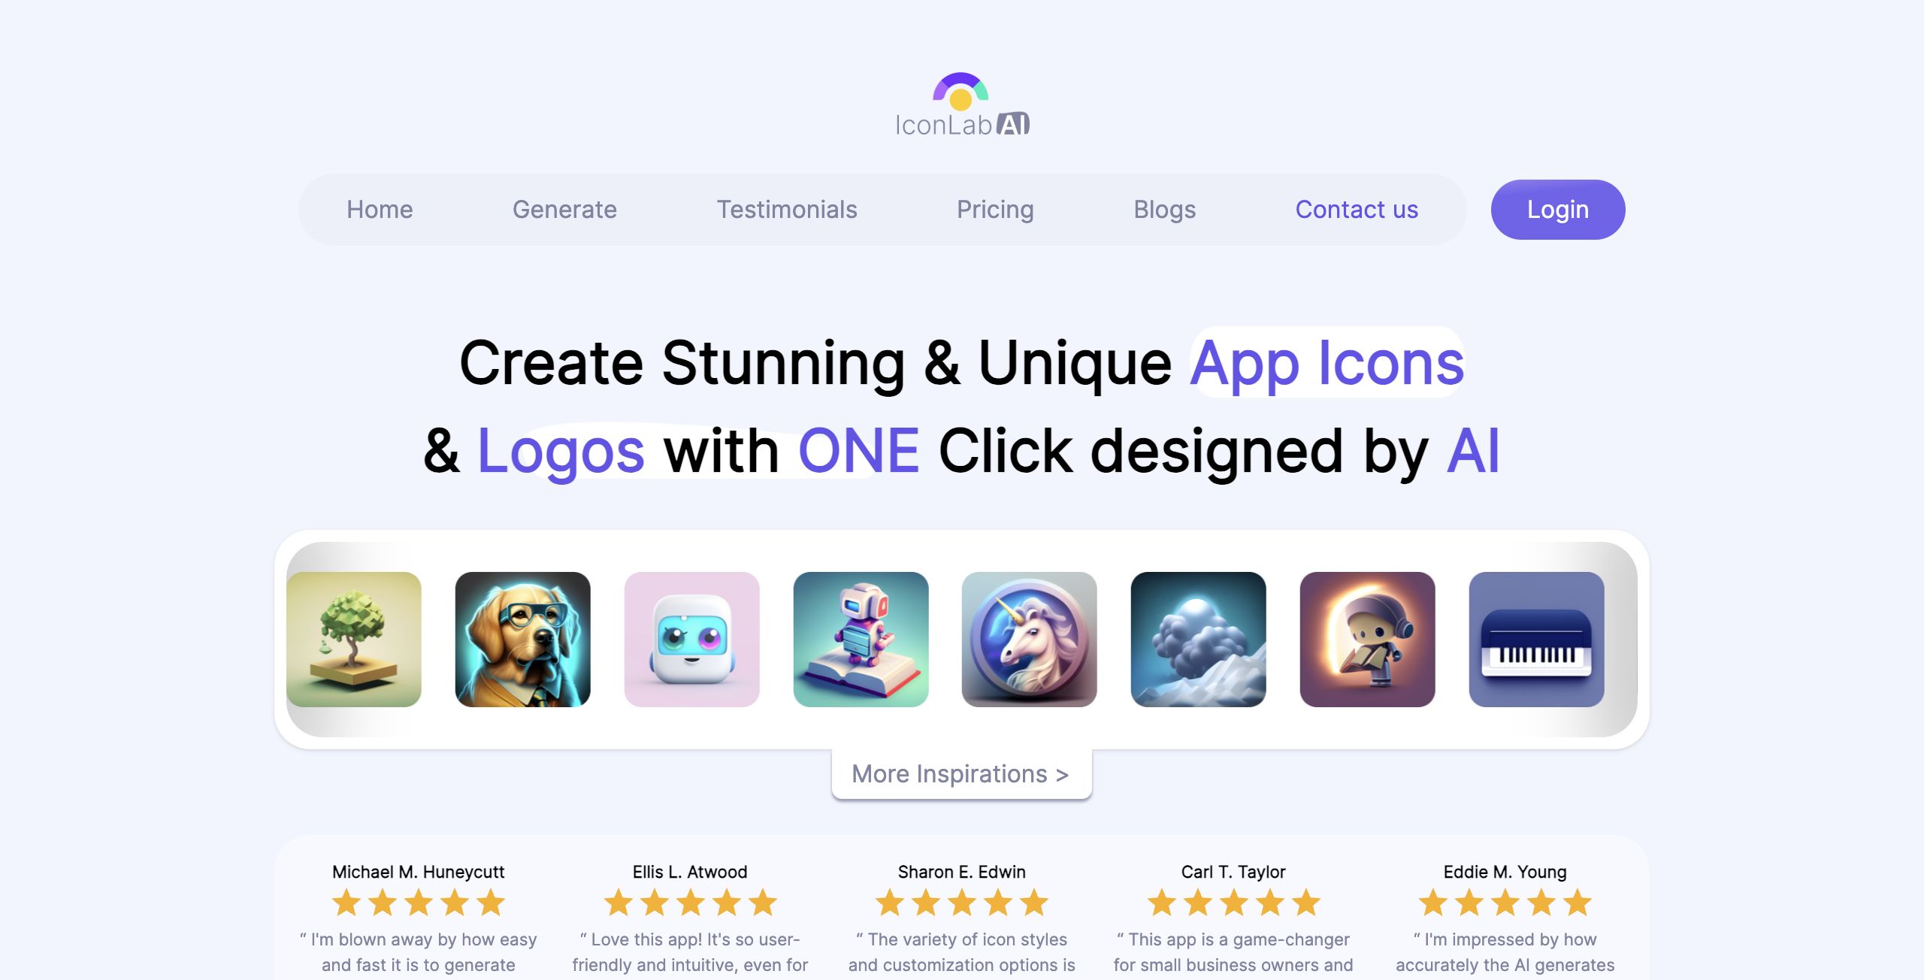This screenshot has height=980, width=1924.
Task: Click the IconLab AI logo
Action: [x=962, y=104]
